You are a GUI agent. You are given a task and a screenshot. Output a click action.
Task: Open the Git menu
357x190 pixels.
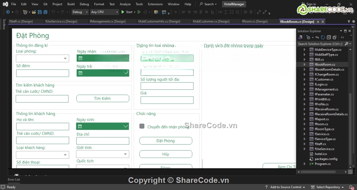coord(45,4)
